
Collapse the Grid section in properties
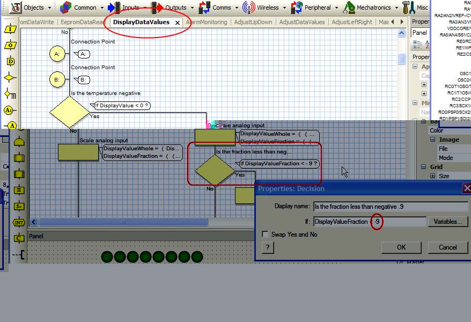tap(424, 167)
